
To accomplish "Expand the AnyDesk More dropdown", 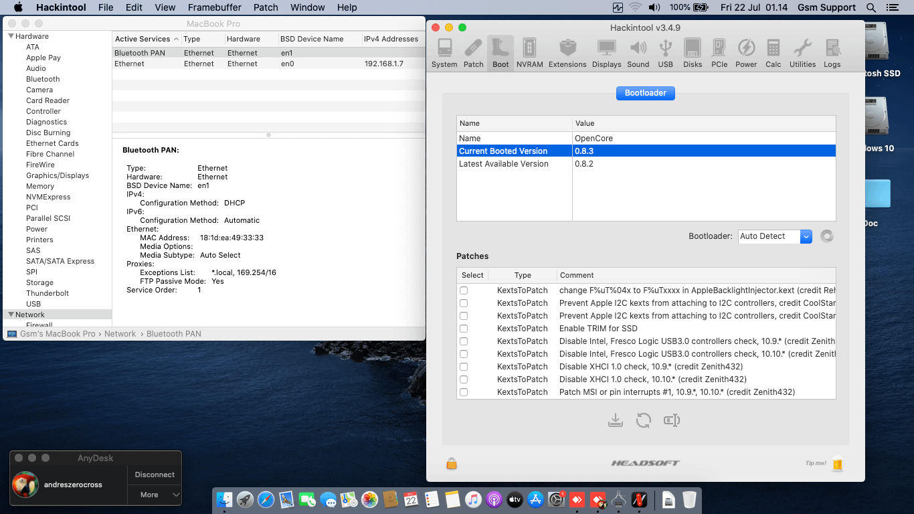I will (x=155, y=495).
